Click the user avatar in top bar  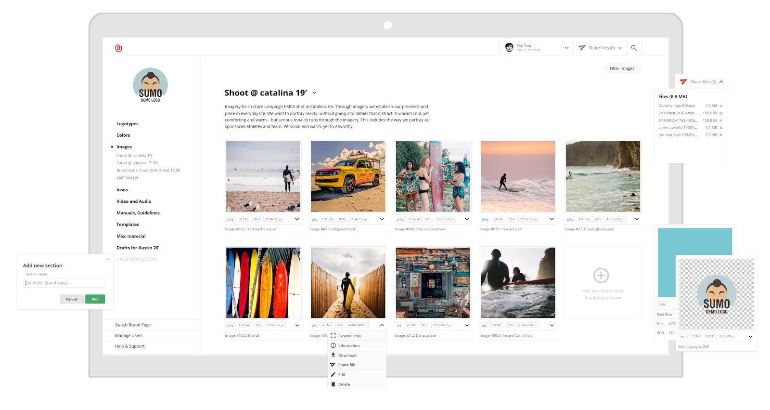coord(509,48)
